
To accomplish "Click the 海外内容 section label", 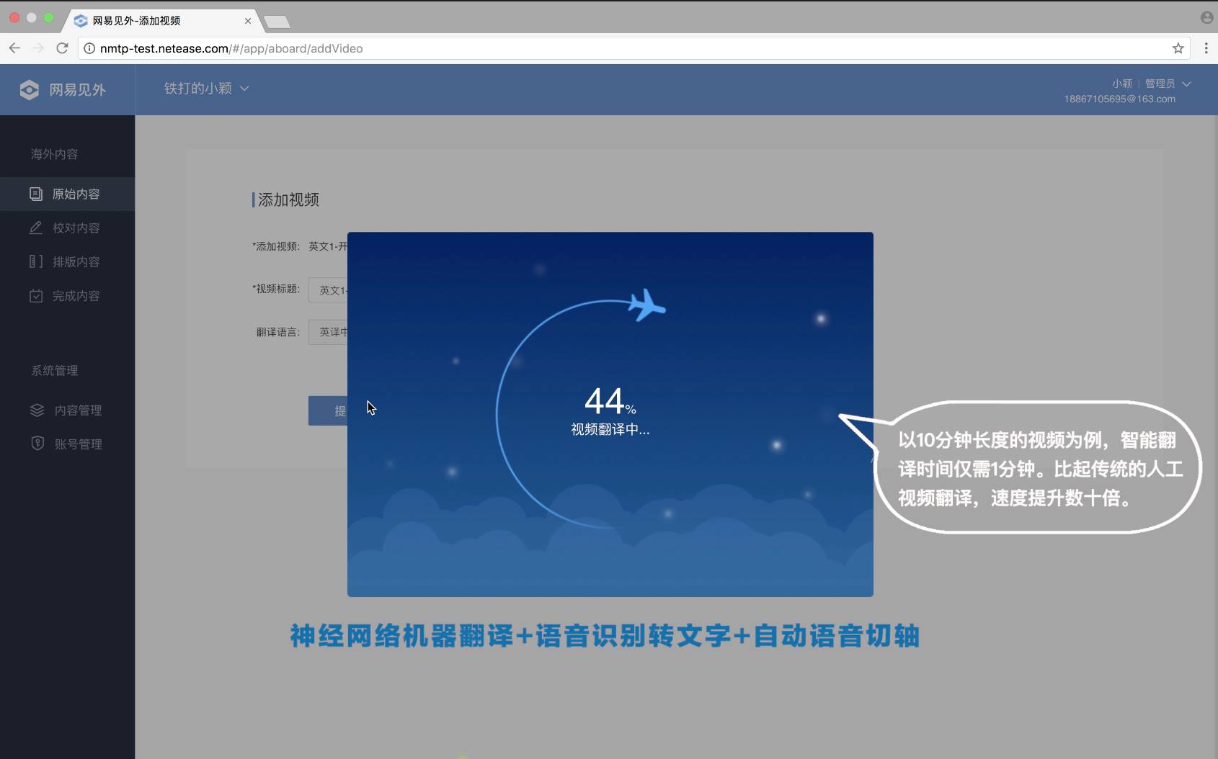I will point(53,153).
